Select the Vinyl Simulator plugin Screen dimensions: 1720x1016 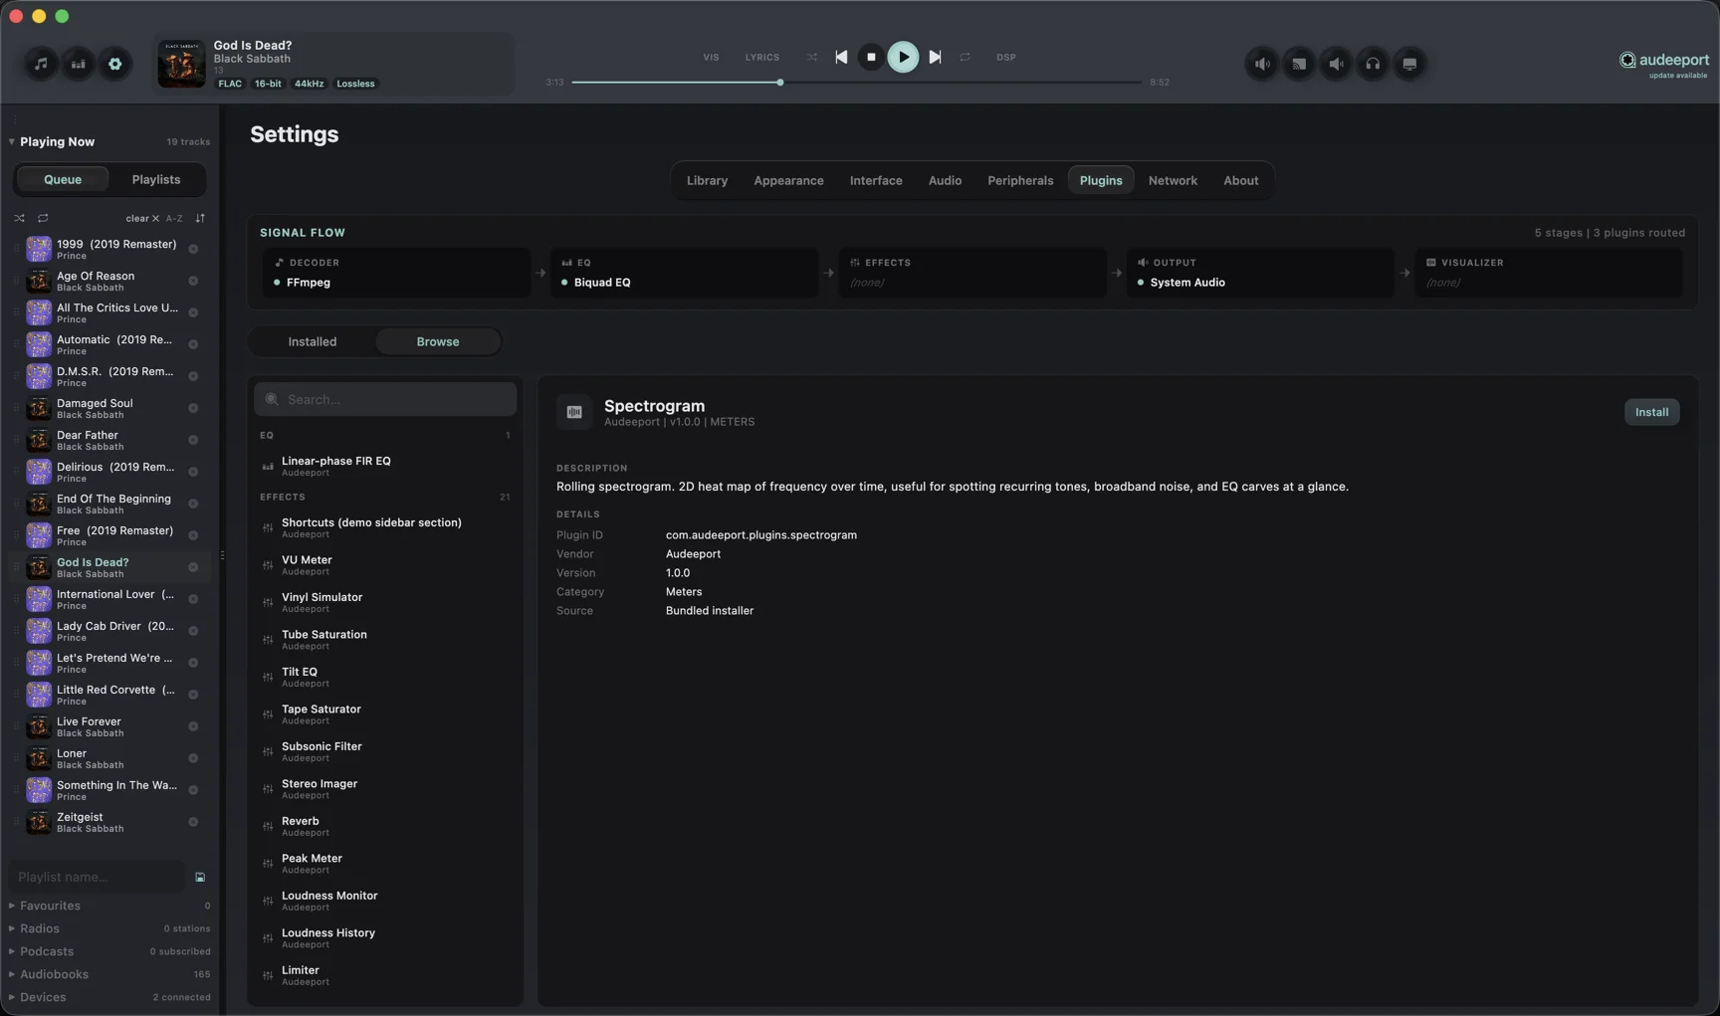(385, 602)
